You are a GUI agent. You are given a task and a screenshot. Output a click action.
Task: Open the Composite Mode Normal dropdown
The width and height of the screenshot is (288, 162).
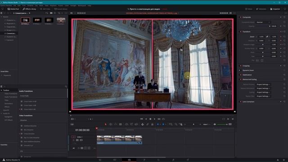point(263,22)
